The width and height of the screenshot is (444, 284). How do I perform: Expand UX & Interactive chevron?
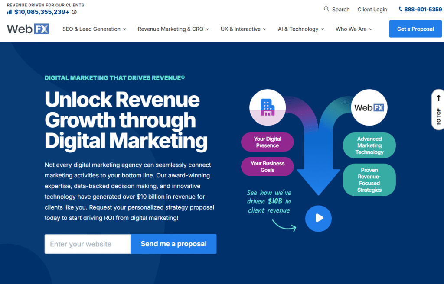265,29
